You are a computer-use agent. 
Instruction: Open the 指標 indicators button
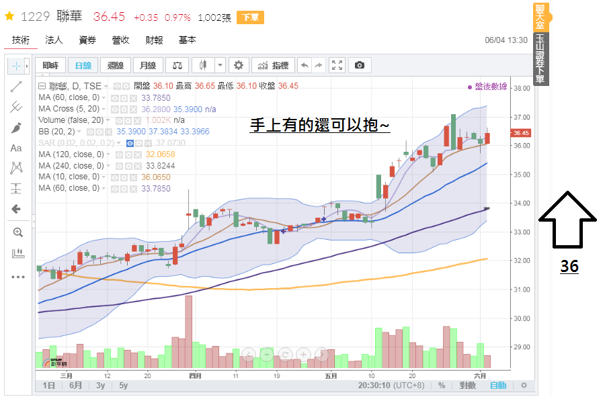[x=274, y=65]
